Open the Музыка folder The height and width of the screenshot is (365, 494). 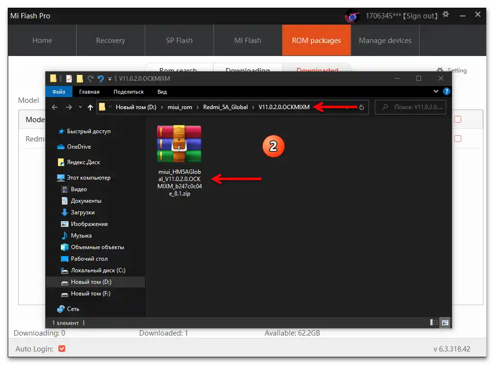click(x=76, y=236)
